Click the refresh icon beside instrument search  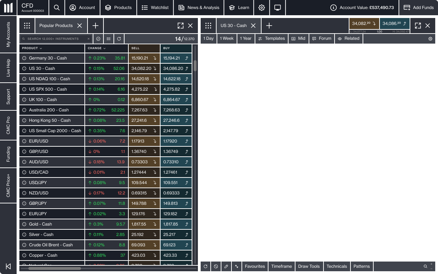point(119,39)
